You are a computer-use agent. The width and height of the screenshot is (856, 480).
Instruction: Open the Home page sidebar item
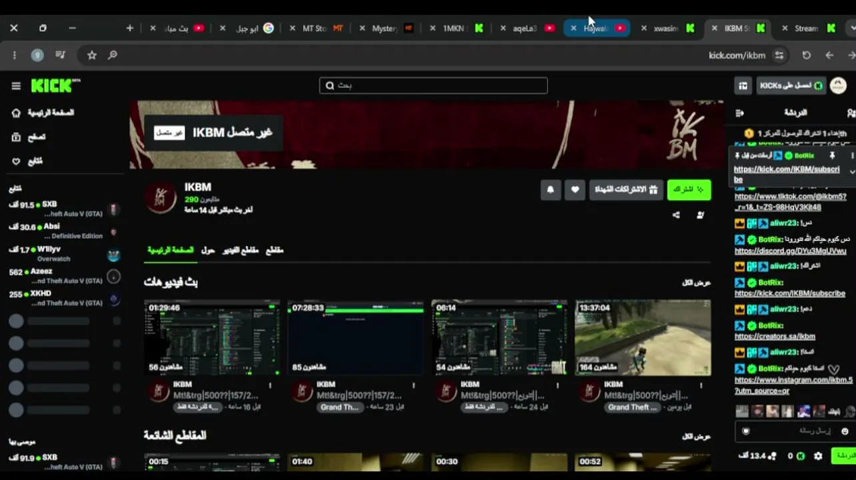[44, 113]
